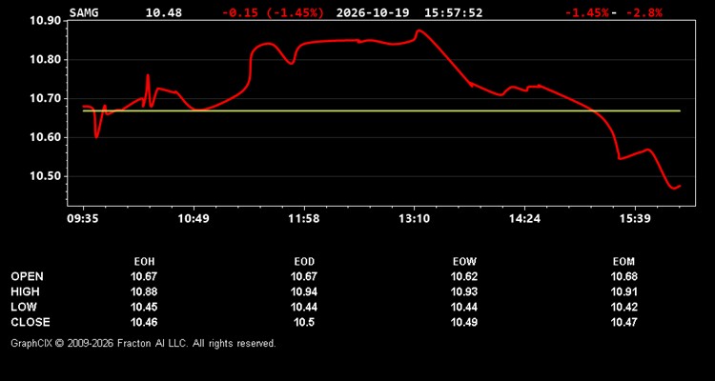
Task: Select the 10.48 current price readout
Action: click(x=164, y=12)
